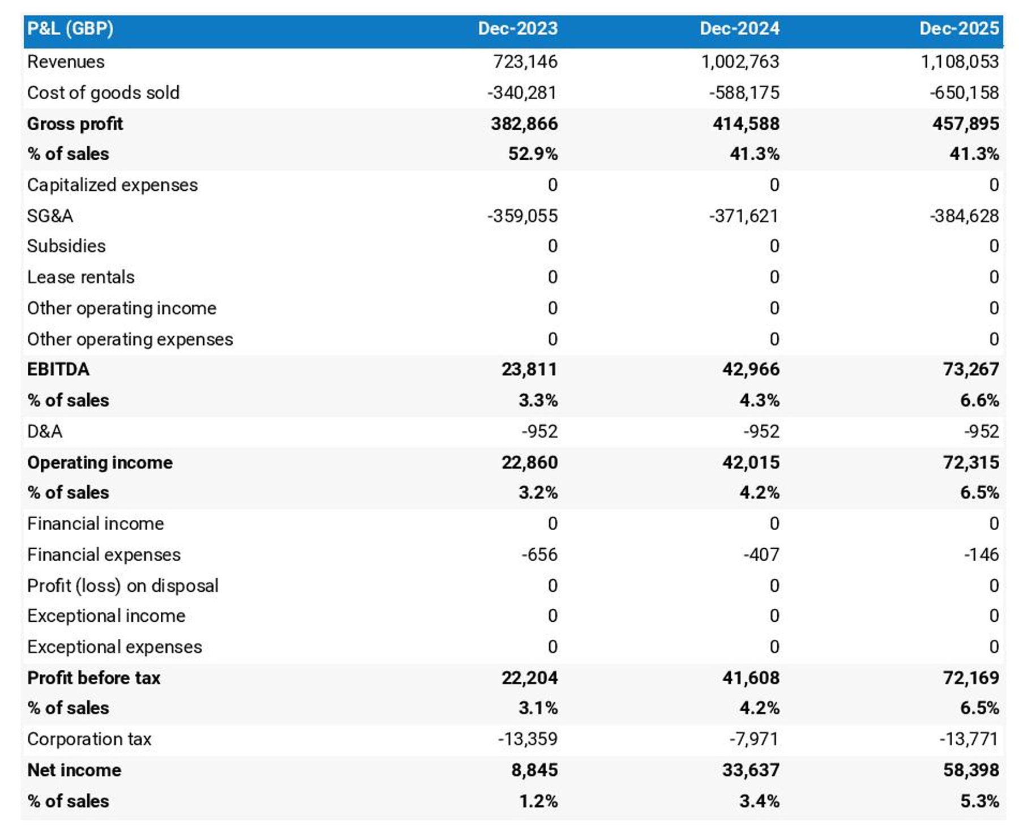Viewport: 1019px width, 833px height.
Task: Select the D&A row label
Action: pos(45,432)
